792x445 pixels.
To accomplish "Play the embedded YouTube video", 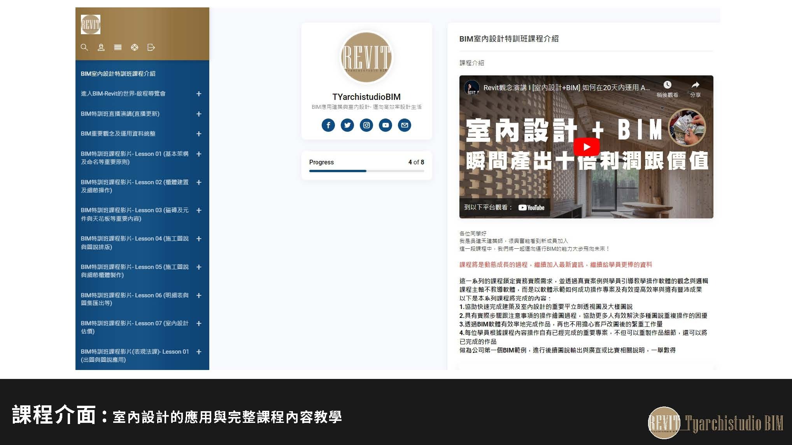I will pos(587,147).
